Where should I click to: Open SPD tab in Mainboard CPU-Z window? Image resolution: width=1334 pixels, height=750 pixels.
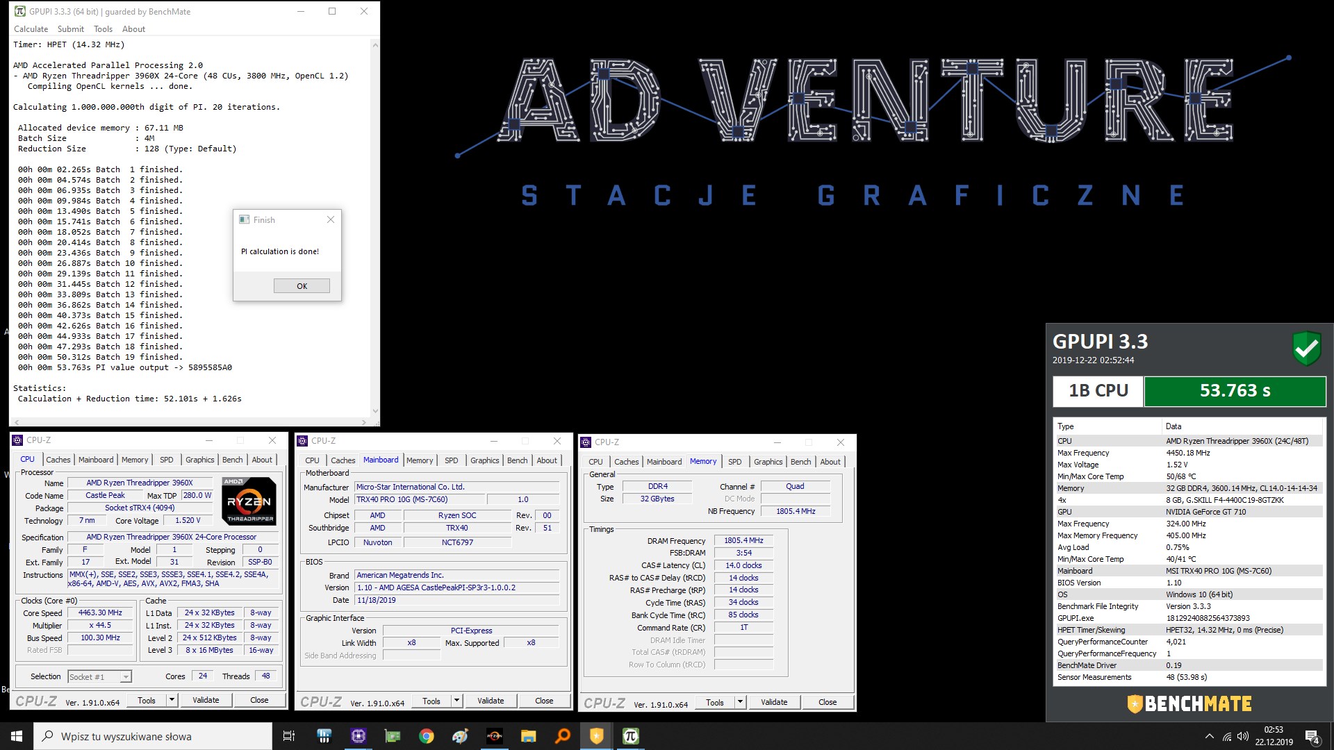click(452, 460)
